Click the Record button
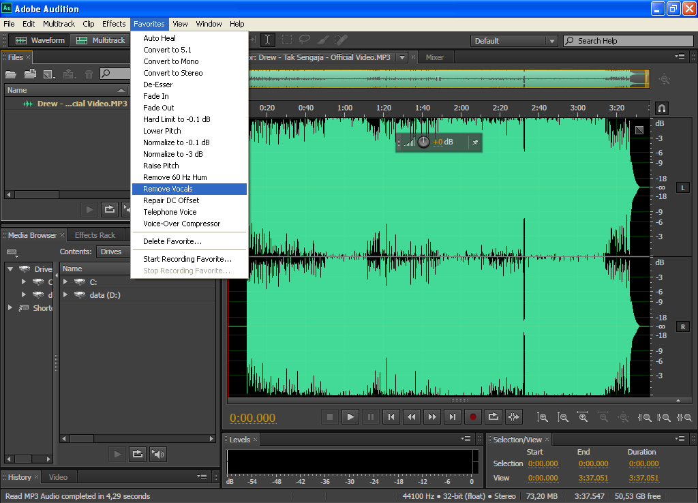Viewport: 698px width, 503px height. click(472, 416)
